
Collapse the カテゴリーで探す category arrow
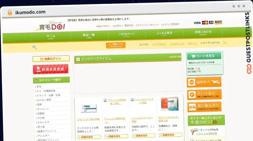tap(37, 80)
